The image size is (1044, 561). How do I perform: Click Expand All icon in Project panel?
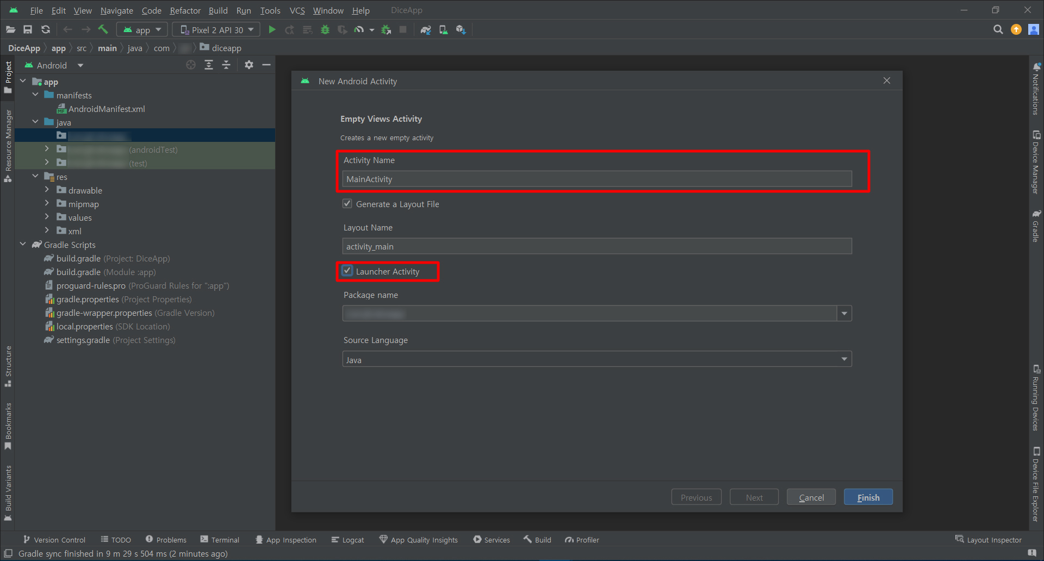coord(209,65)
